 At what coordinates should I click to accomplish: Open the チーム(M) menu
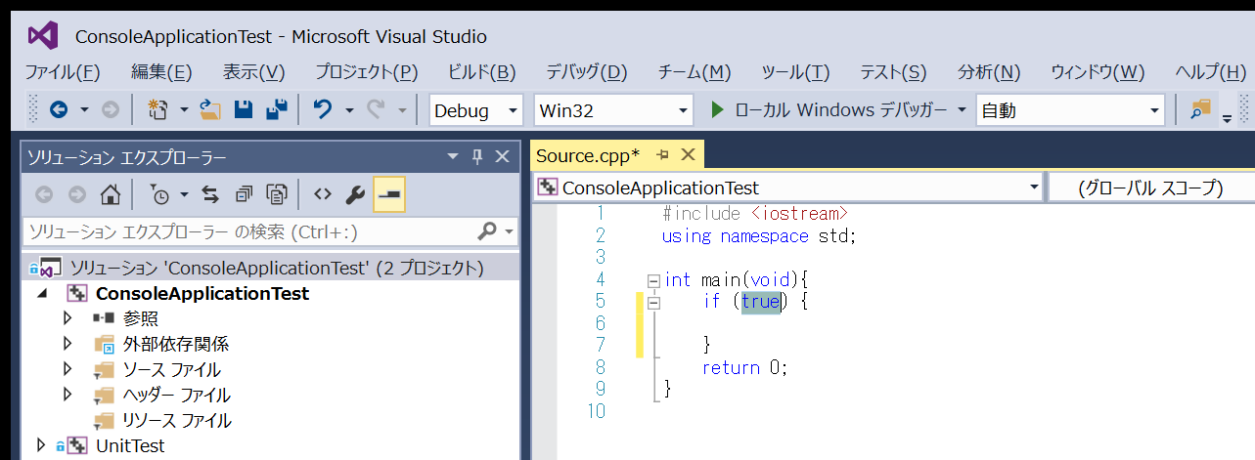coord(695,72)
